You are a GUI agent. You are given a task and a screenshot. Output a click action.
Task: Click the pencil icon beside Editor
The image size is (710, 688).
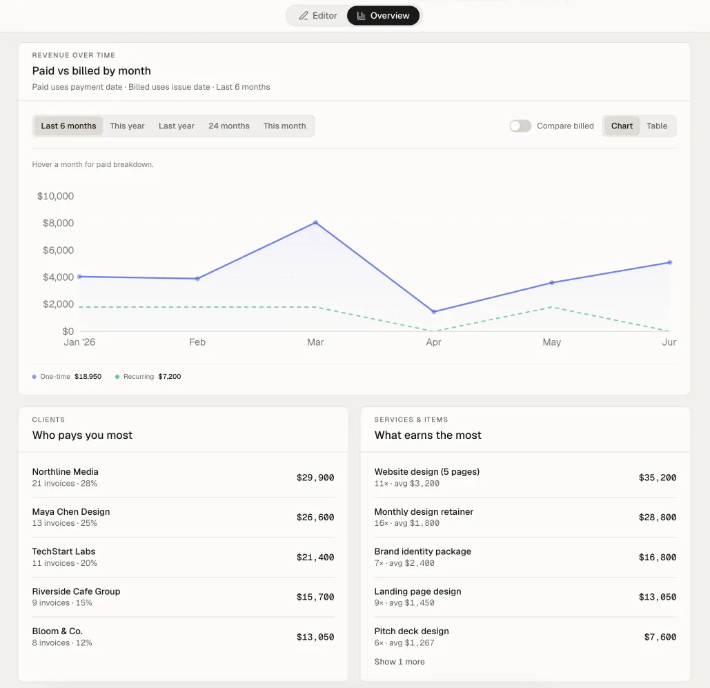[304, 15]
